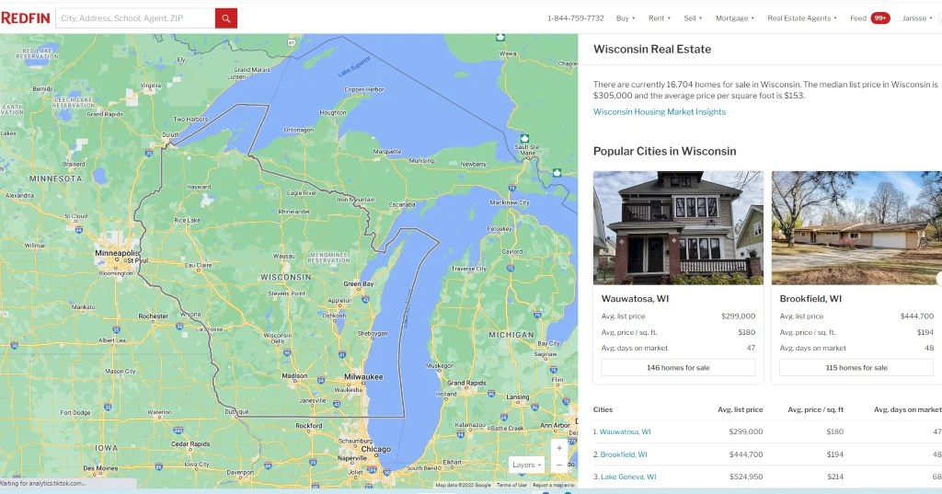Click the Wisconsin Real Estate heading
This screenshot has height=494, width=942.
pos(652,50)
